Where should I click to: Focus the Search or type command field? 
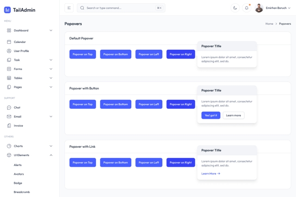121,8
